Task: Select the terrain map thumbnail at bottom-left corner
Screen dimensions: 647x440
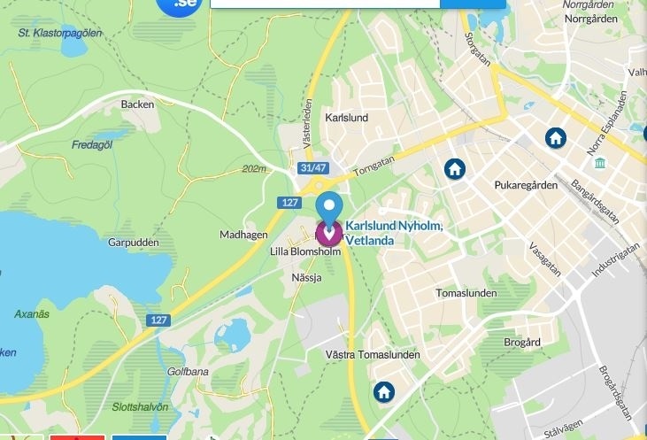Action: 21,437
